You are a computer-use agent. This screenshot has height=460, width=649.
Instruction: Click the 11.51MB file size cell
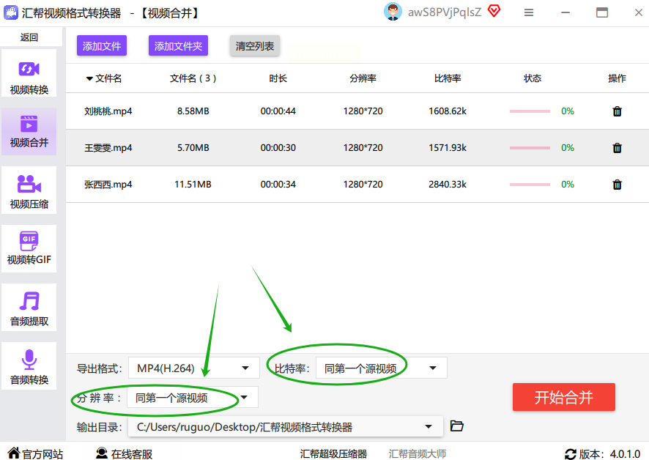pyautogui.click(x=193, y=185)
